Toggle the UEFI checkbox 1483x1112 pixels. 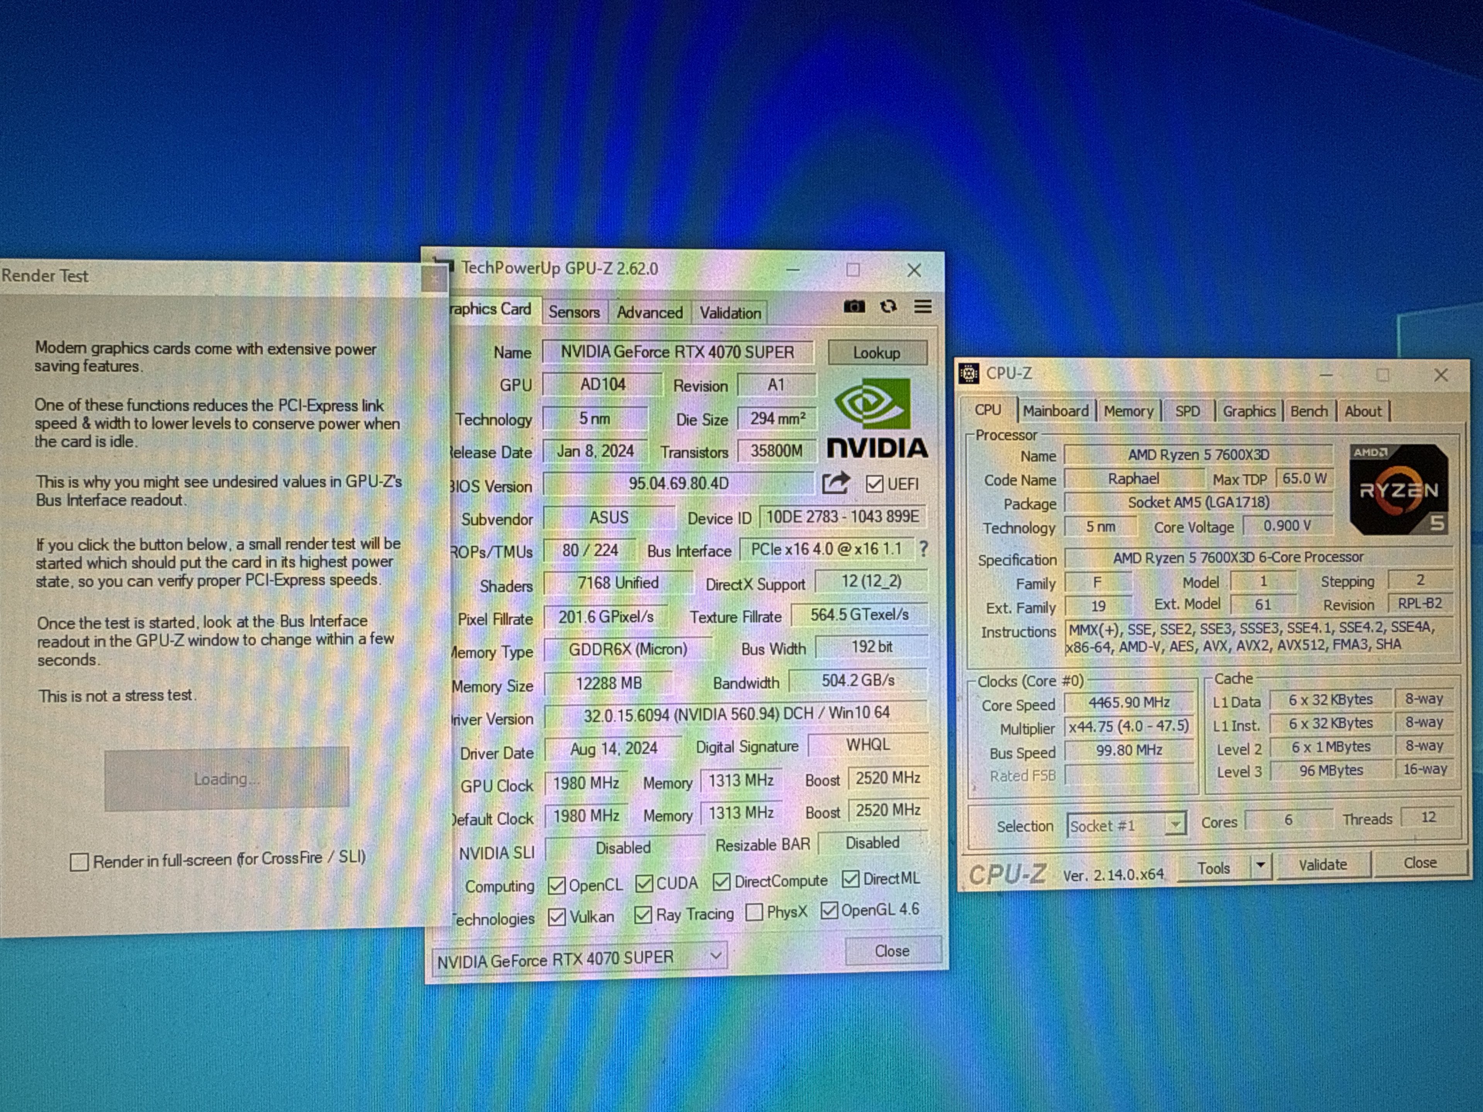(x=874, y=484)
